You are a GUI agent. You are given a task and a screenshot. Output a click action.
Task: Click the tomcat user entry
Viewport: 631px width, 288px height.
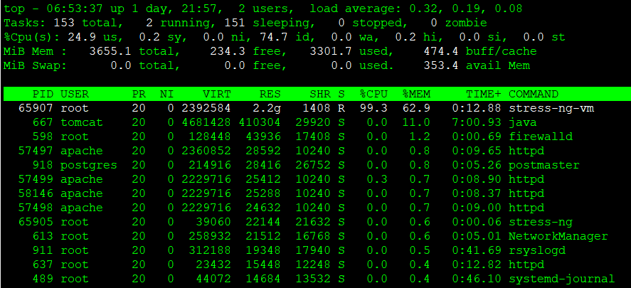[82, 122]
